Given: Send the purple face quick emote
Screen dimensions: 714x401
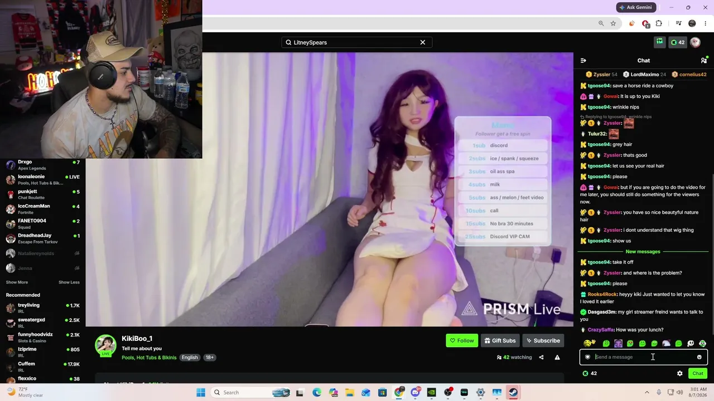Looking at the screenshot, I should (x=618, y=344).
